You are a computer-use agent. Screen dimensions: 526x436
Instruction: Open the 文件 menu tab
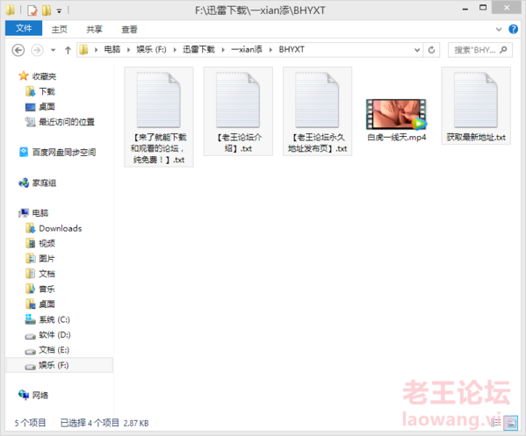24,28
